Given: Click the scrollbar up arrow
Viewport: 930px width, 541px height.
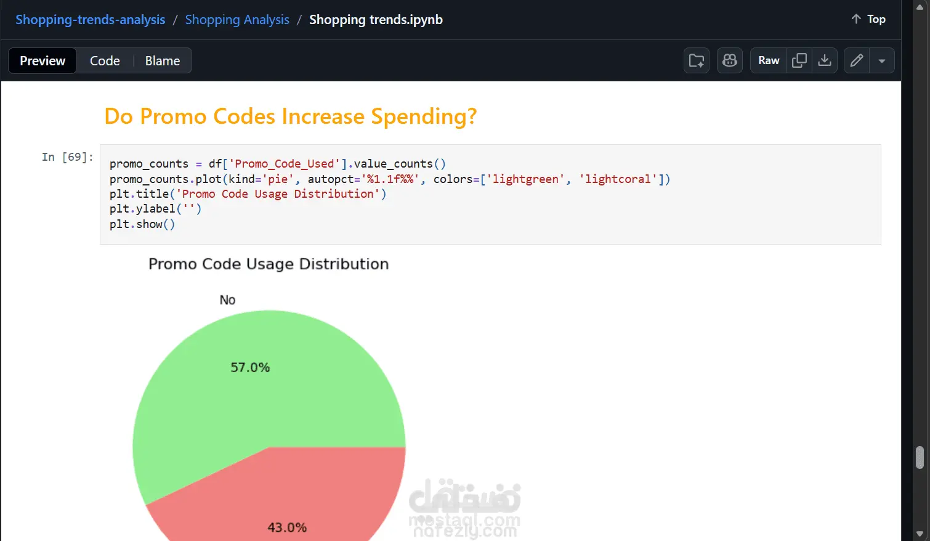Looking at the screenshot, I should (920, 6).
